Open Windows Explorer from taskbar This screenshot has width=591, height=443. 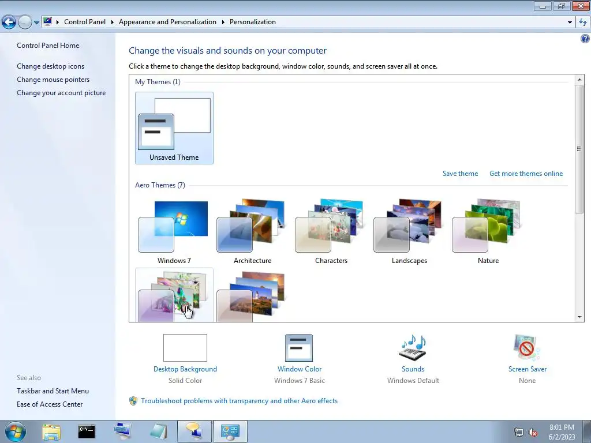pos(51,431)
